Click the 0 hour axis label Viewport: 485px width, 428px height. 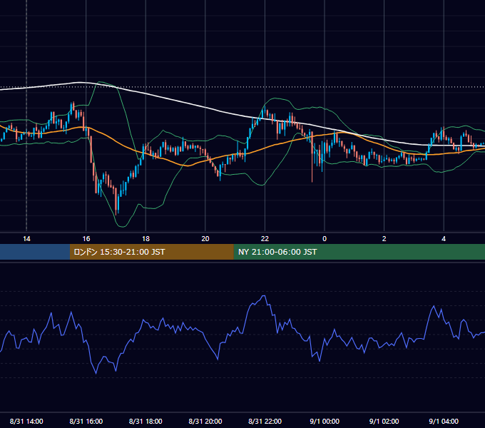[x=325, y=239]
